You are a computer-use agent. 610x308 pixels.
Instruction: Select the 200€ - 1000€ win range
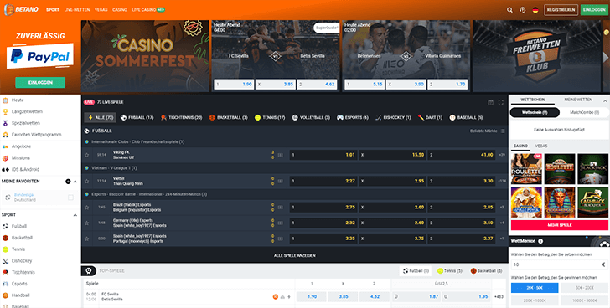click(x=535, y=300)
